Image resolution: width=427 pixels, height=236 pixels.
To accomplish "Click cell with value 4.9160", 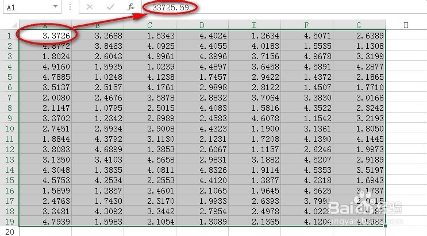I will pyautogui.click(x=45, y=67).
